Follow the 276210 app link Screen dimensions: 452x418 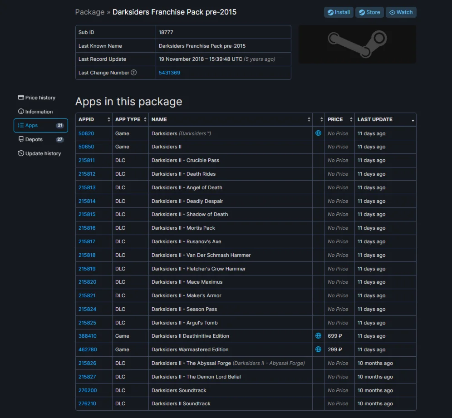(x=87, y=403)
